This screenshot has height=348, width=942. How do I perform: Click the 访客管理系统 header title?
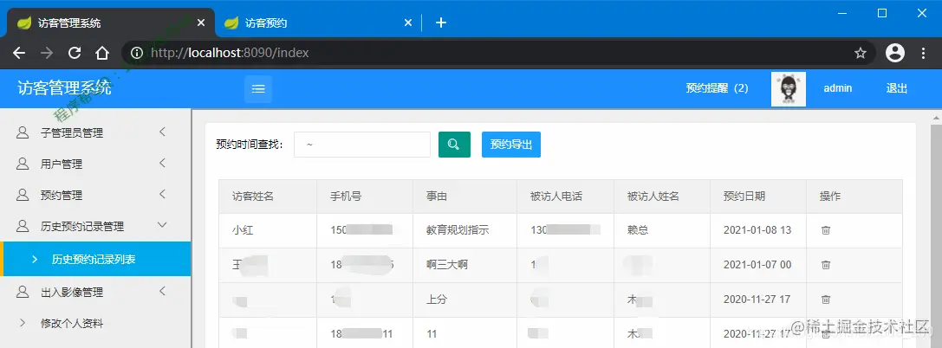[x=64, y=87]
